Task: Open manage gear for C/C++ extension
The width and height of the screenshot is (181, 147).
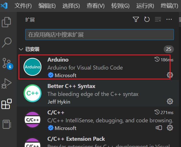Action: 170,128
